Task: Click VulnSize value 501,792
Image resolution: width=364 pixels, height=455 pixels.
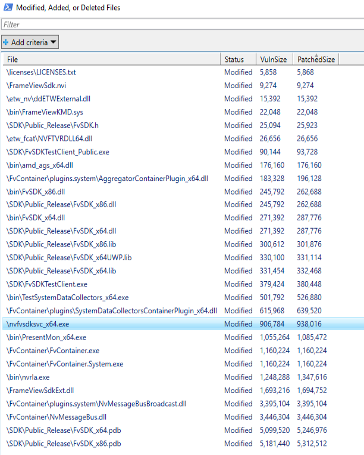Action: click(272, 297)
